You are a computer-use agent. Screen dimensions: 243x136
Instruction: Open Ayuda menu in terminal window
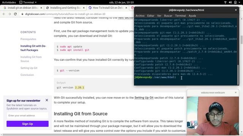(192, 16)
